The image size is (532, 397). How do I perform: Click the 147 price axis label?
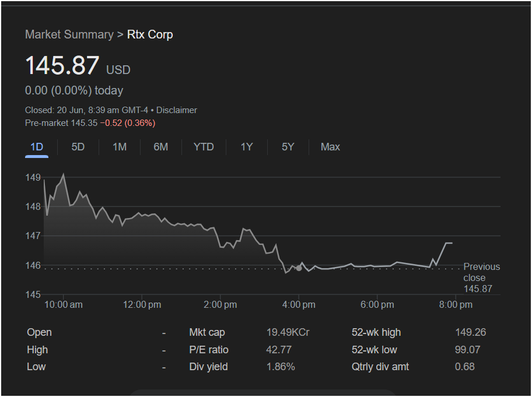click(33, 236)
